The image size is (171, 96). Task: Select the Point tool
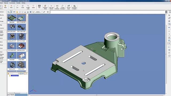[11, 6]
